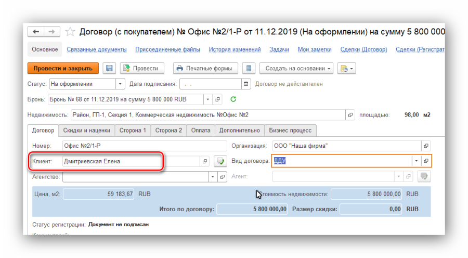
Task: Open the Недвижимость record via open icon
Action: click(350, 114)
